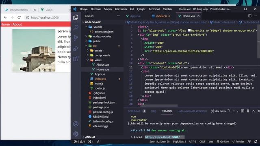Go back in browser window

pos(5,17)
